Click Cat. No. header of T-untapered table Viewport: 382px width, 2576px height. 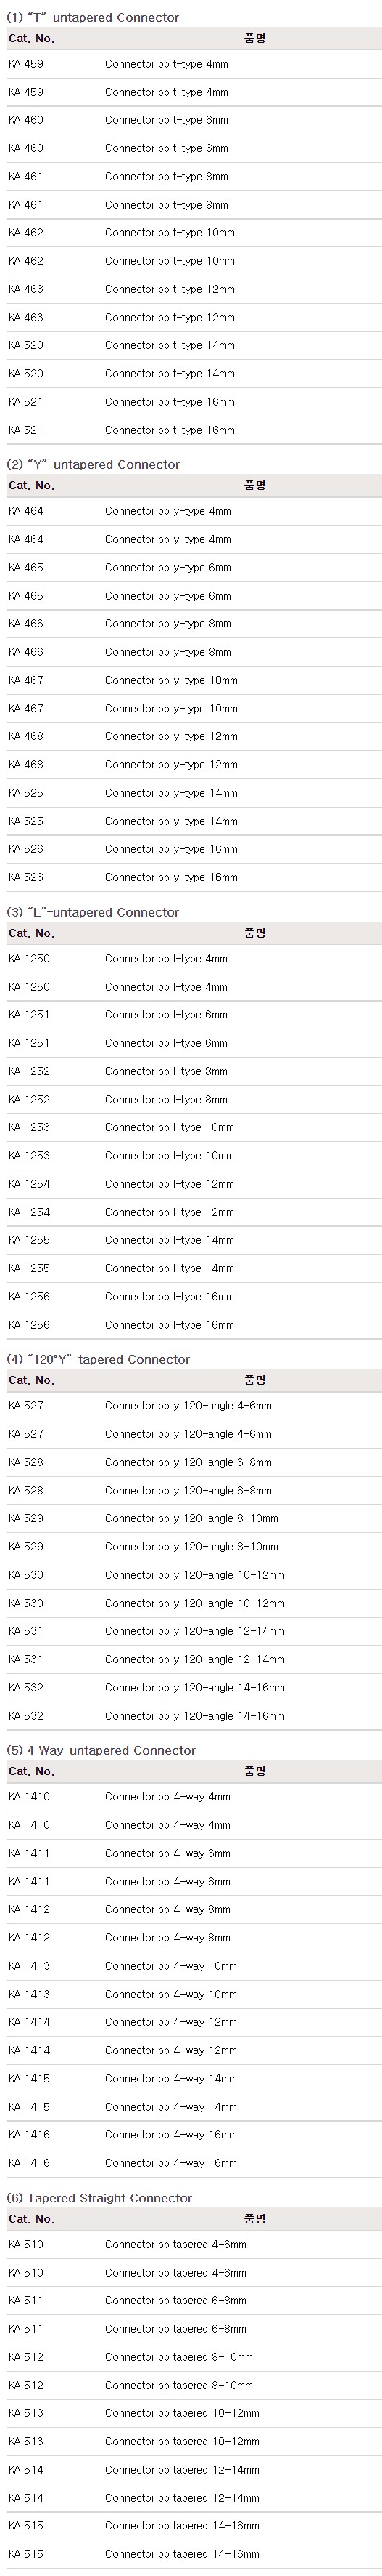[32, 38]
